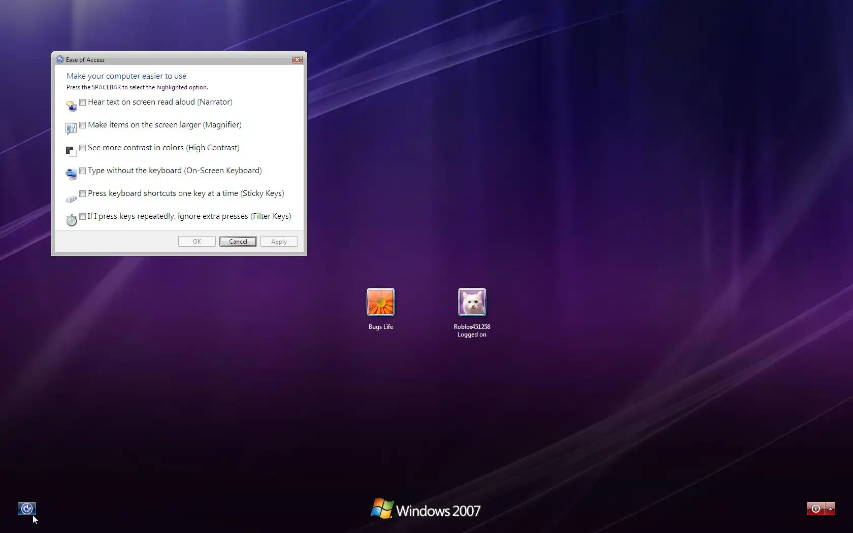The height and width of the screenshot is (533, 853).
Task: Click 'Make your computer easier to use' heading
Action: click(x=126, y=76)
